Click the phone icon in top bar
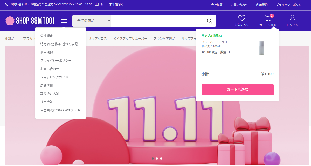Image resolution: width=311 pixels, height=166 pixels. [x=7, y=4]
